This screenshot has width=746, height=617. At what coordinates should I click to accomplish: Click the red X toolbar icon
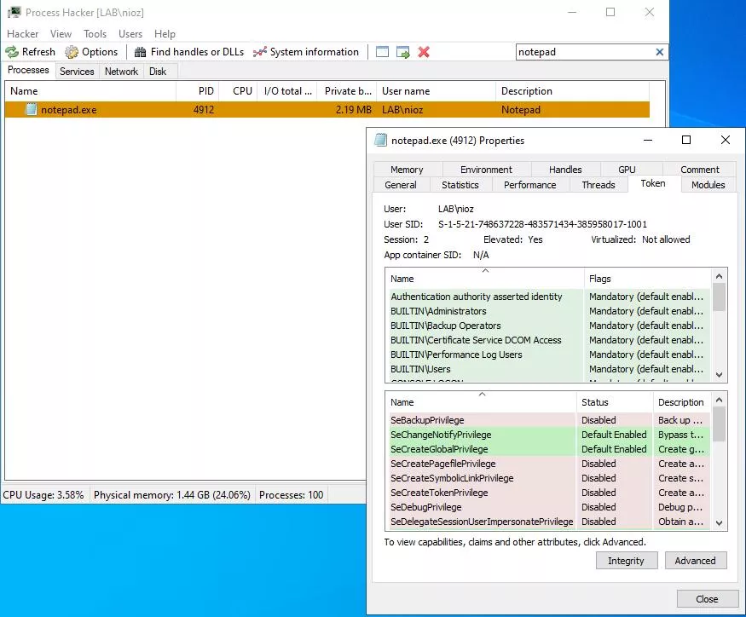(423, 52)
